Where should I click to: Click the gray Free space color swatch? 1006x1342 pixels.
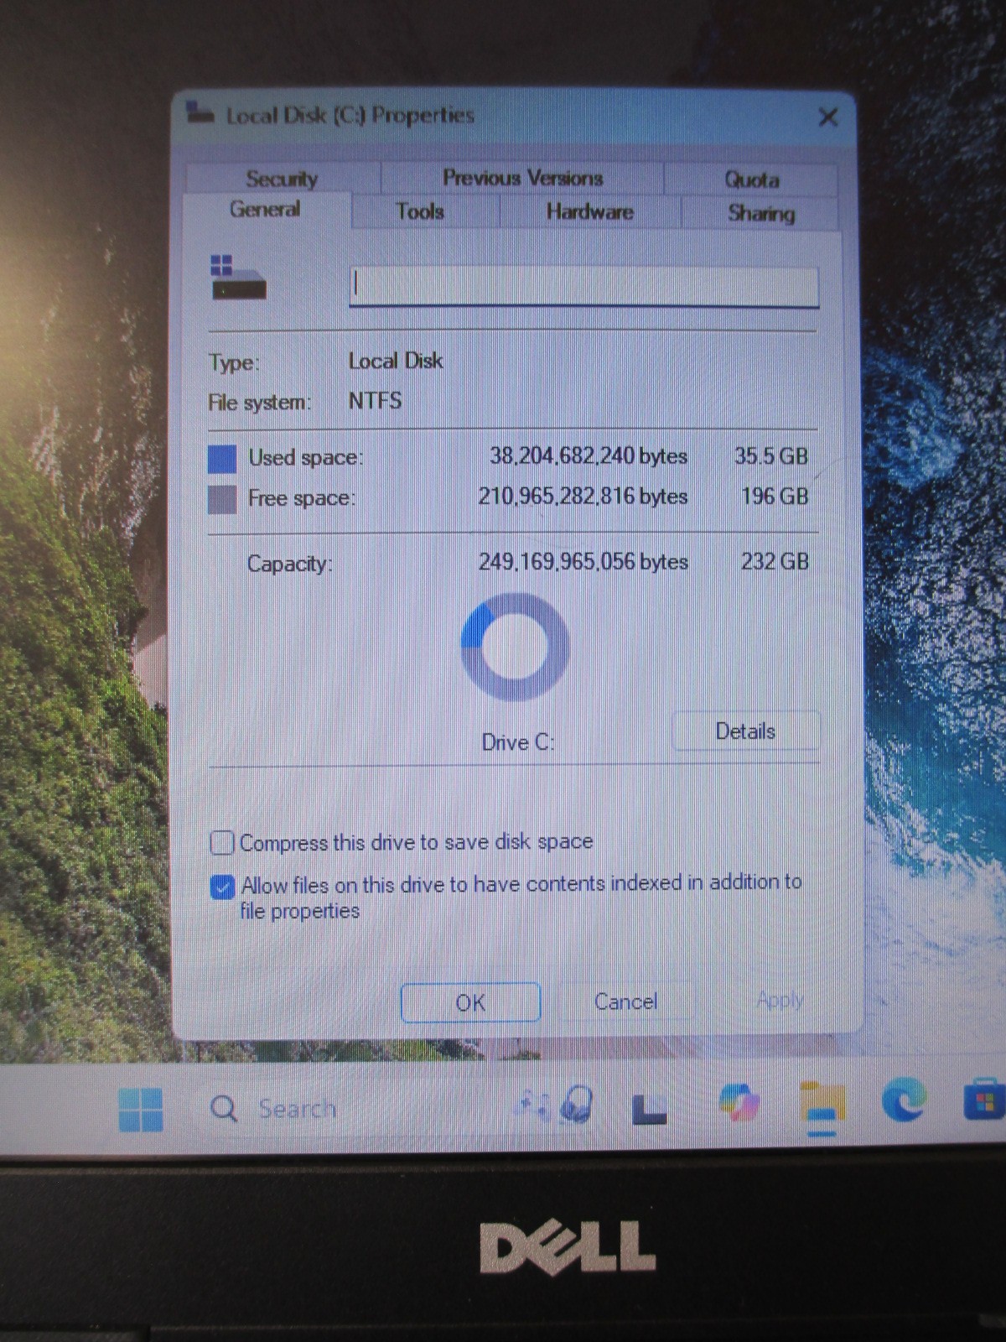point(222,499)
